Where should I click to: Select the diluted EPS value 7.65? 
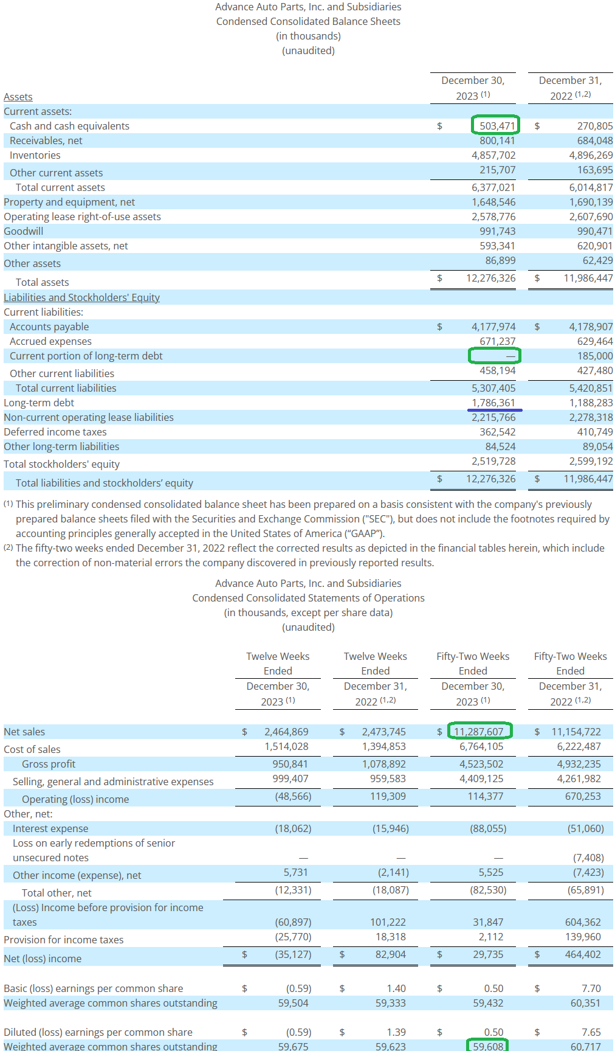pyautogui.click(x=591, y=1032)
